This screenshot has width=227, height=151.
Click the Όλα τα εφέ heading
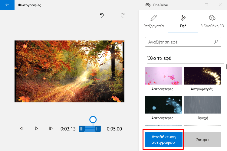pyautogui.click(x=159, y=58)
